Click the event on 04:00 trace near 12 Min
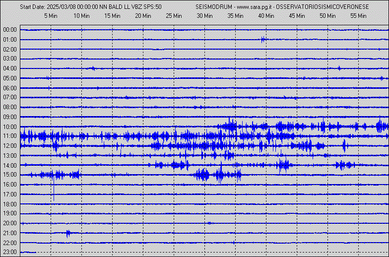 pyautogui.click(x=93, y=68)
